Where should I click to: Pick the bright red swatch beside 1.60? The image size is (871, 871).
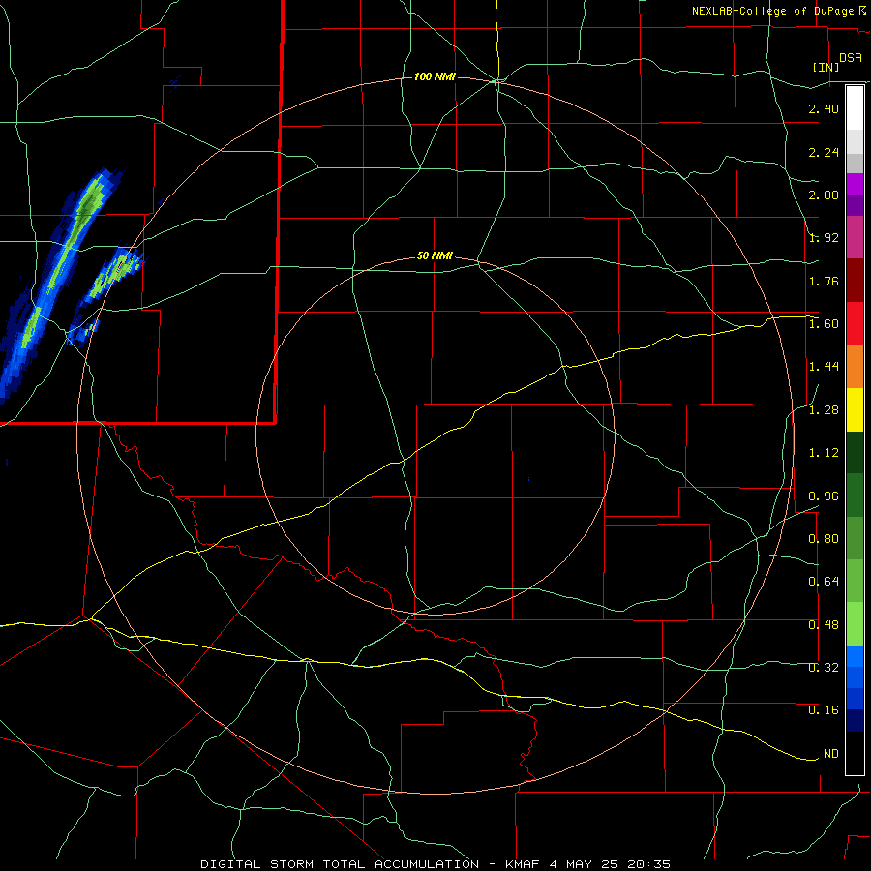[856, 323]
